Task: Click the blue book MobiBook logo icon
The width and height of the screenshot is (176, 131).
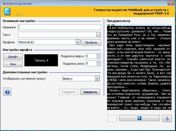Action: (7, 11)
